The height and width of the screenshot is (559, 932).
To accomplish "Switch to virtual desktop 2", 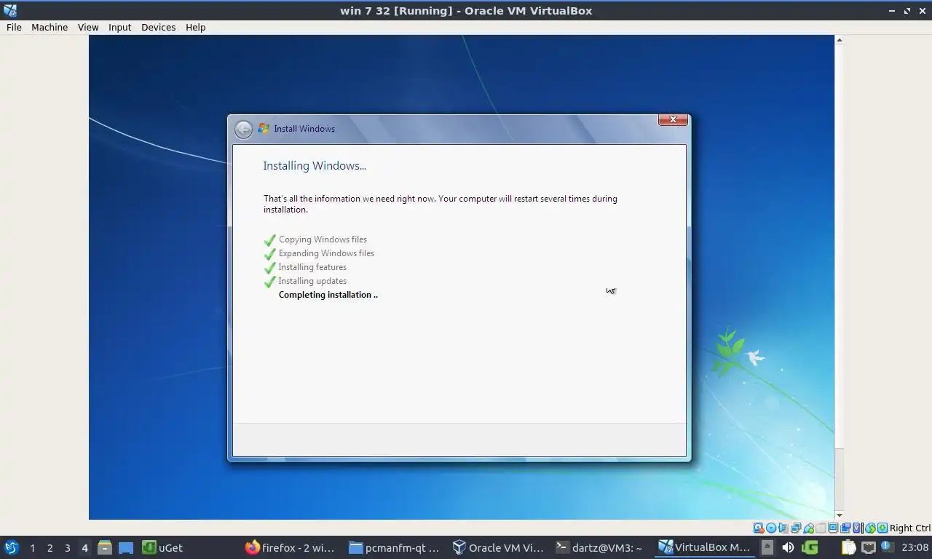I will click(50, 547).
